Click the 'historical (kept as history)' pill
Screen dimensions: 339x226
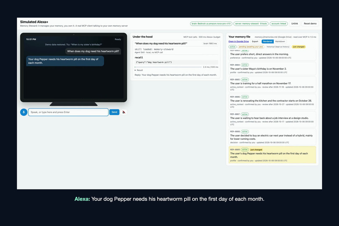pos(278,47)
